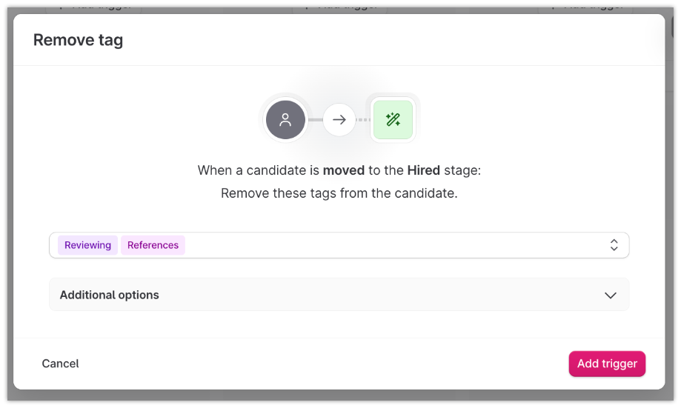The height and width of the screenshot is (408, 681).
Task: Click the green magic wand icon
Action: click(393, 120)
